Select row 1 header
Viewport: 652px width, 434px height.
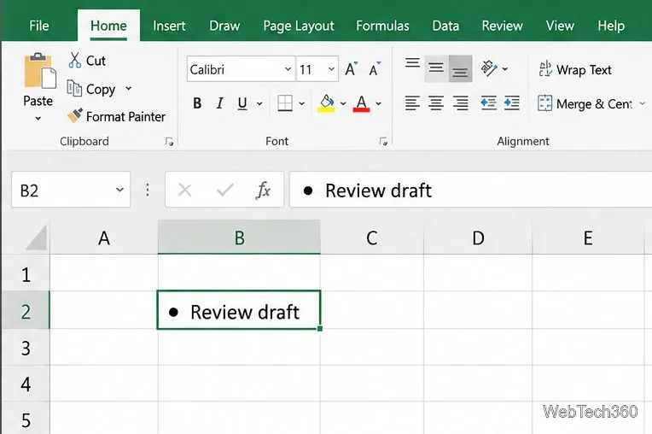(x=26, y=274)
